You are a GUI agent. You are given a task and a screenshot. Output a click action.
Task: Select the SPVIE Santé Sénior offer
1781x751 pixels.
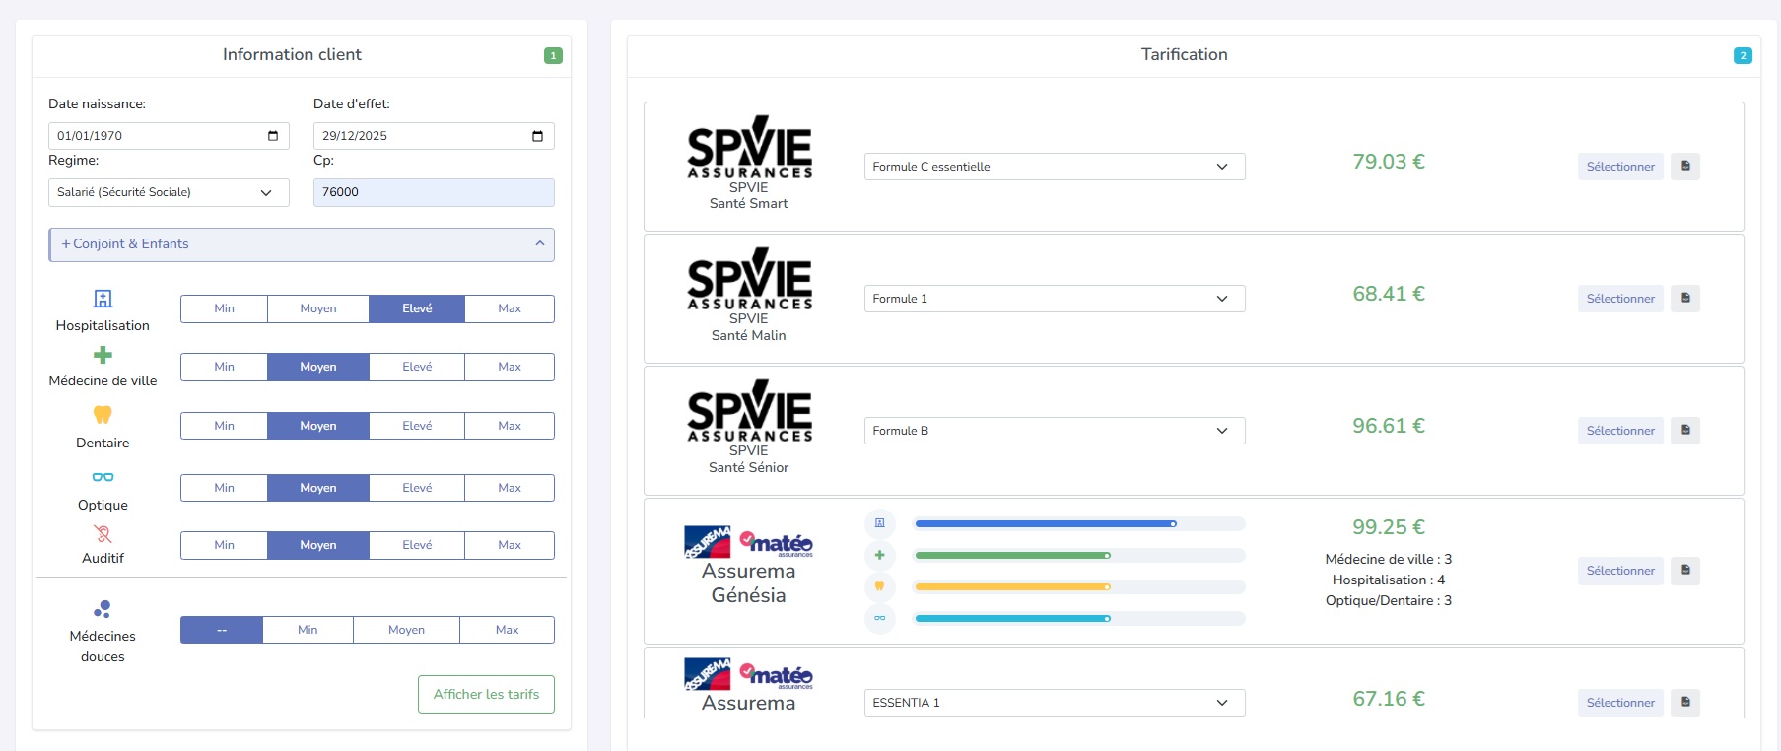[1619, 431]
